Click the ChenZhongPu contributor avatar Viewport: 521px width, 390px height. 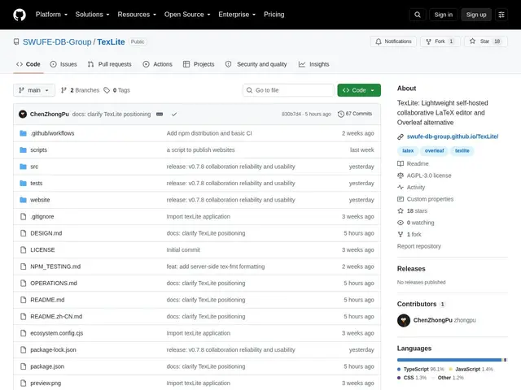click(404, 320)
